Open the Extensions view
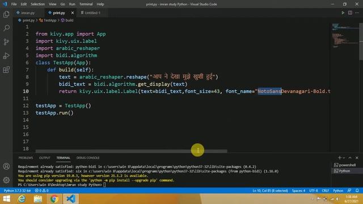This screenshot has width=363, height=204. tap(6, 70)
